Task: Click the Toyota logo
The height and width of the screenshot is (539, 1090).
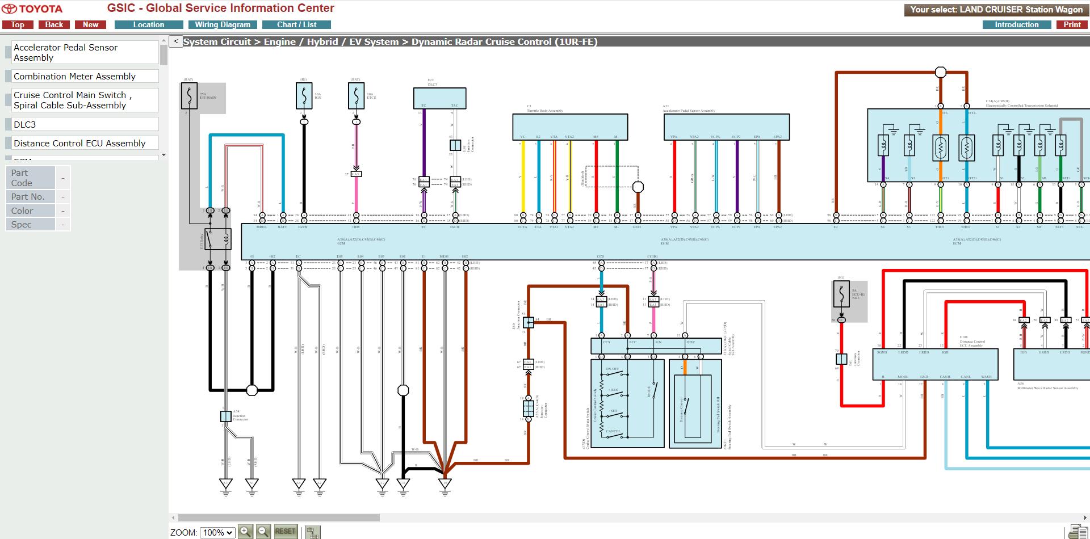Action: [x=32, y=9]
